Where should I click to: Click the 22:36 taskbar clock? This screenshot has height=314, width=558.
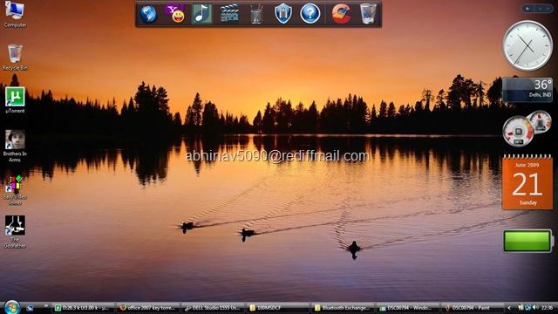click(547, 308)
